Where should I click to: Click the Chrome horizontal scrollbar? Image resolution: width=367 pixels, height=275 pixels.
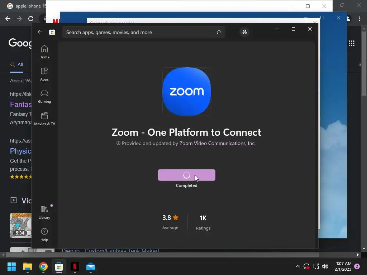tap(162, 255)
